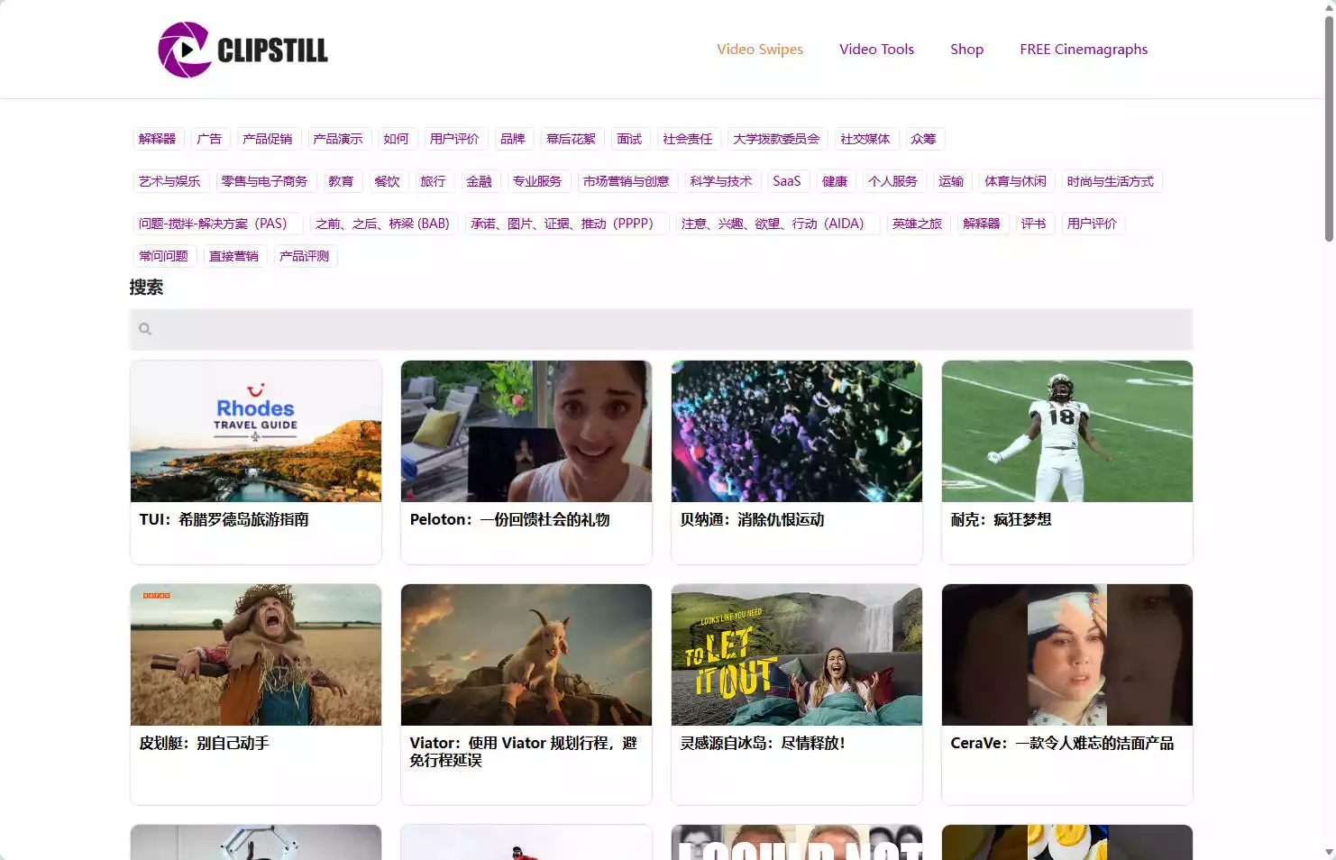The image size is (1336, 860).
Task: Open the Rhodes Travel Guide thumbnail
Action: coord(256,431)
